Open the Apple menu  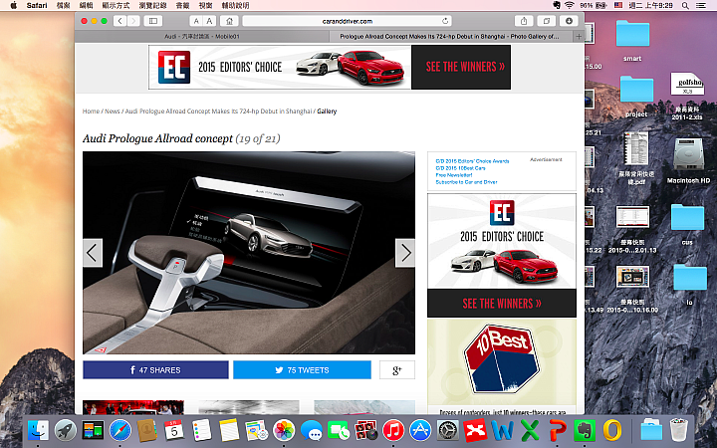pos(13,6)
